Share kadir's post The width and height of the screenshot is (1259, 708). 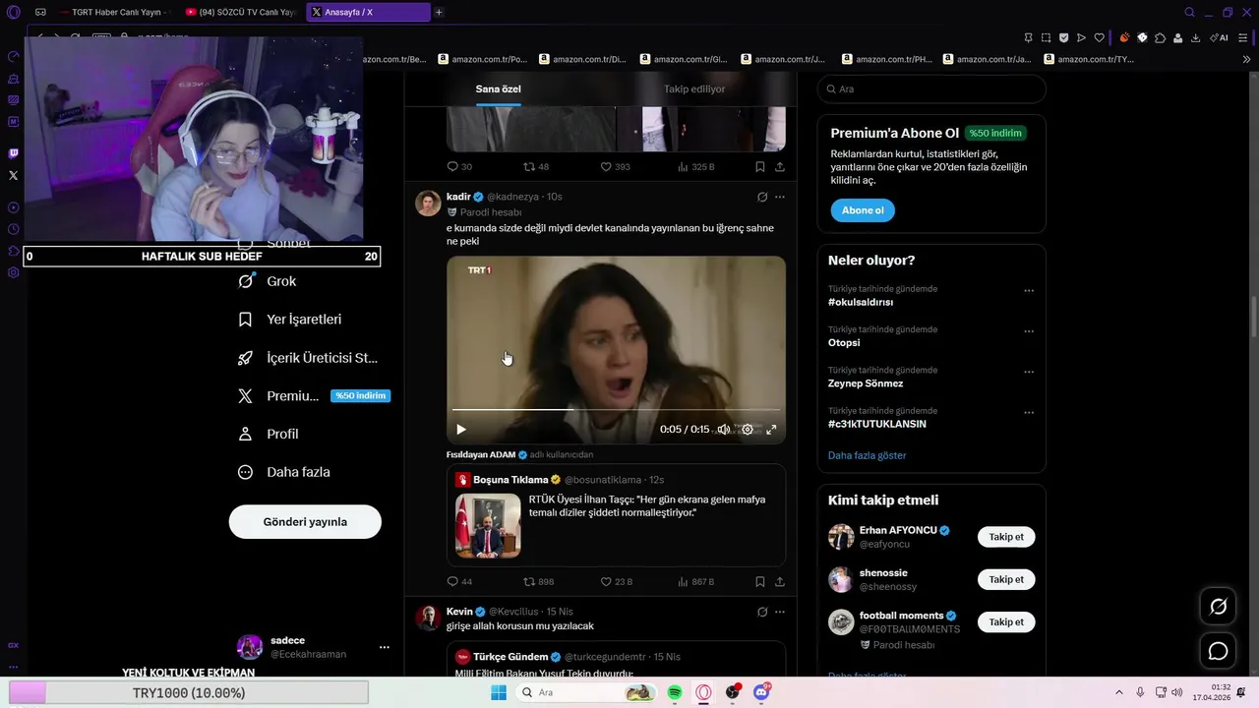click(x=780, y=582)
